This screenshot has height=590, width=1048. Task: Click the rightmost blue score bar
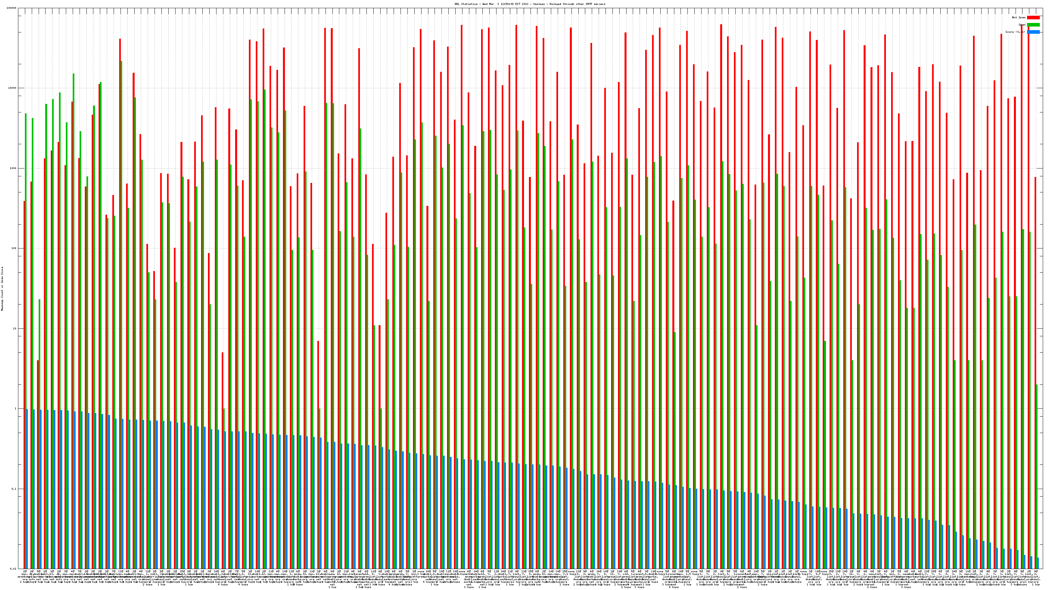(x=1038, y=563)
